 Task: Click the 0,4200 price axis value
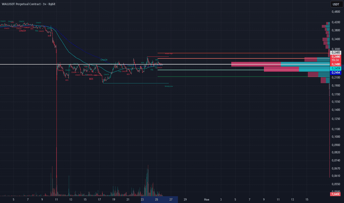click(x=336, y=23)
